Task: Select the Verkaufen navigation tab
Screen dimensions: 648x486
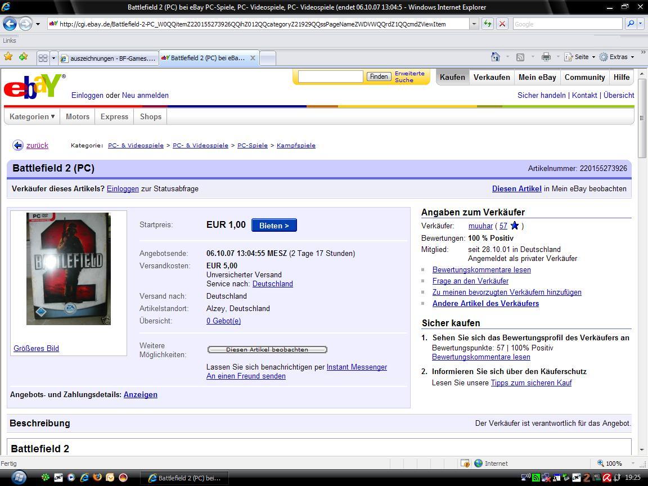Action: point(492,77)
